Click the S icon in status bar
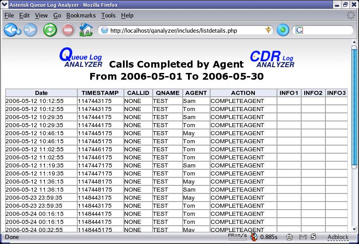Viewport: 359px width, 244px height. click(x=313, y=237)
